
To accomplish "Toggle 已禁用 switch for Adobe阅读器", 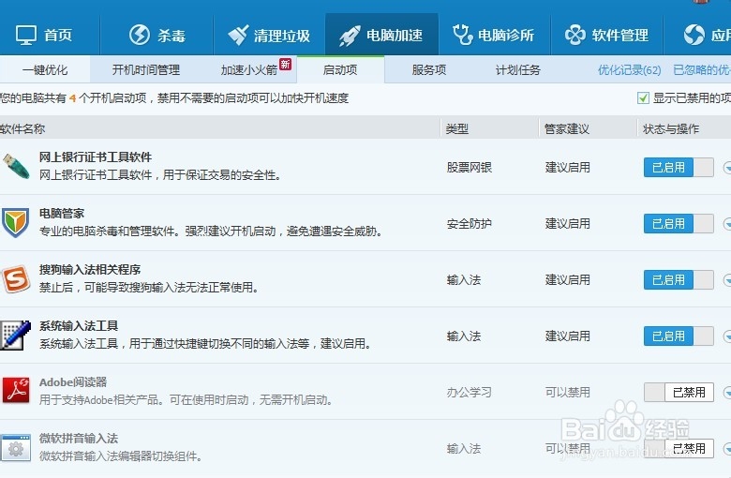I will pyautogui.click(x=679, y=392).
